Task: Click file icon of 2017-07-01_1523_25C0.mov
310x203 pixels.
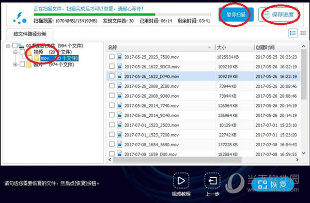Action: [120, 124]
